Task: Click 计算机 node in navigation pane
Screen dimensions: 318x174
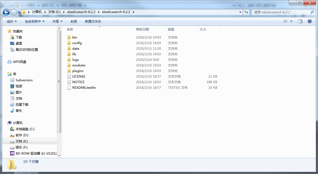Action: (18, 123)
